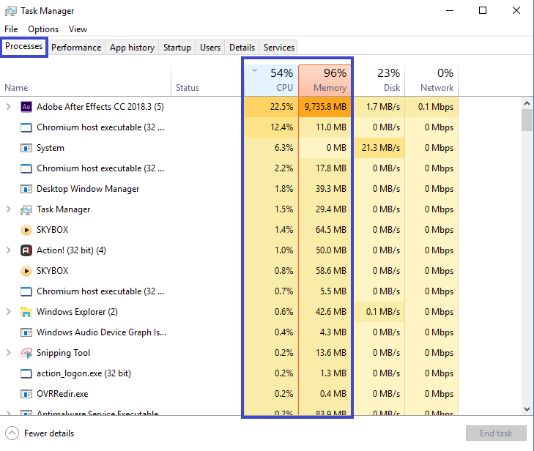
Task: Click the Snipping Tool scissors icon
Action: [26, 353]
